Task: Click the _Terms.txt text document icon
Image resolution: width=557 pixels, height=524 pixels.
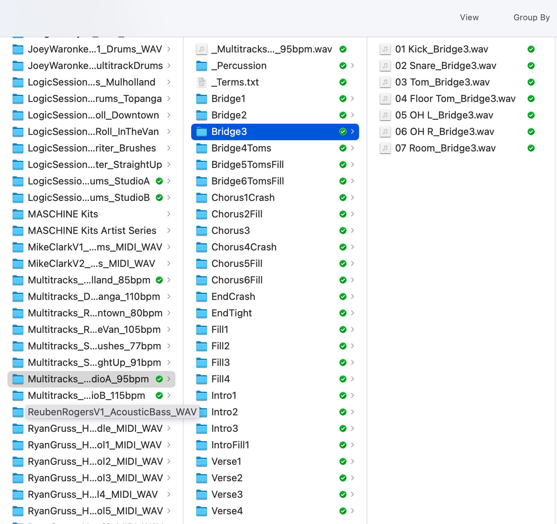Action: [201, 82]
